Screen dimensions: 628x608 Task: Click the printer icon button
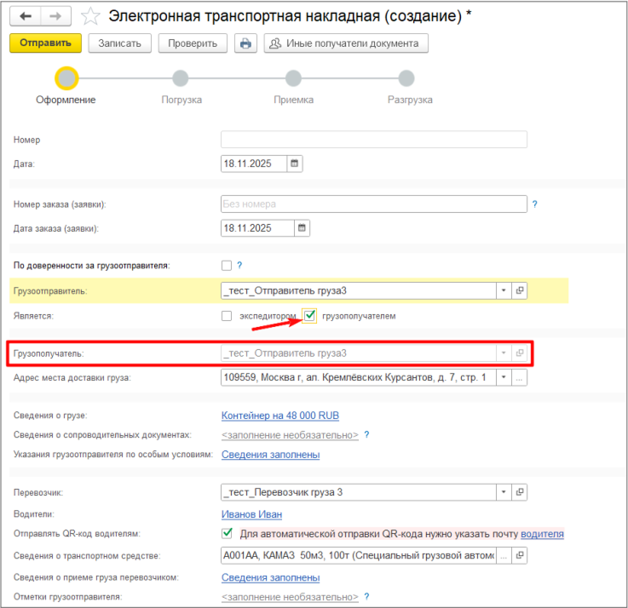coord(245,43)
